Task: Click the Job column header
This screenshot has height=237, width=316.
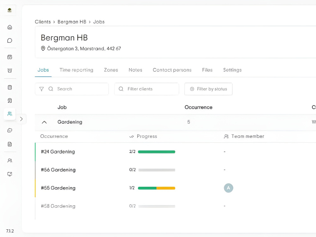Action: click(x=62, y=107)
